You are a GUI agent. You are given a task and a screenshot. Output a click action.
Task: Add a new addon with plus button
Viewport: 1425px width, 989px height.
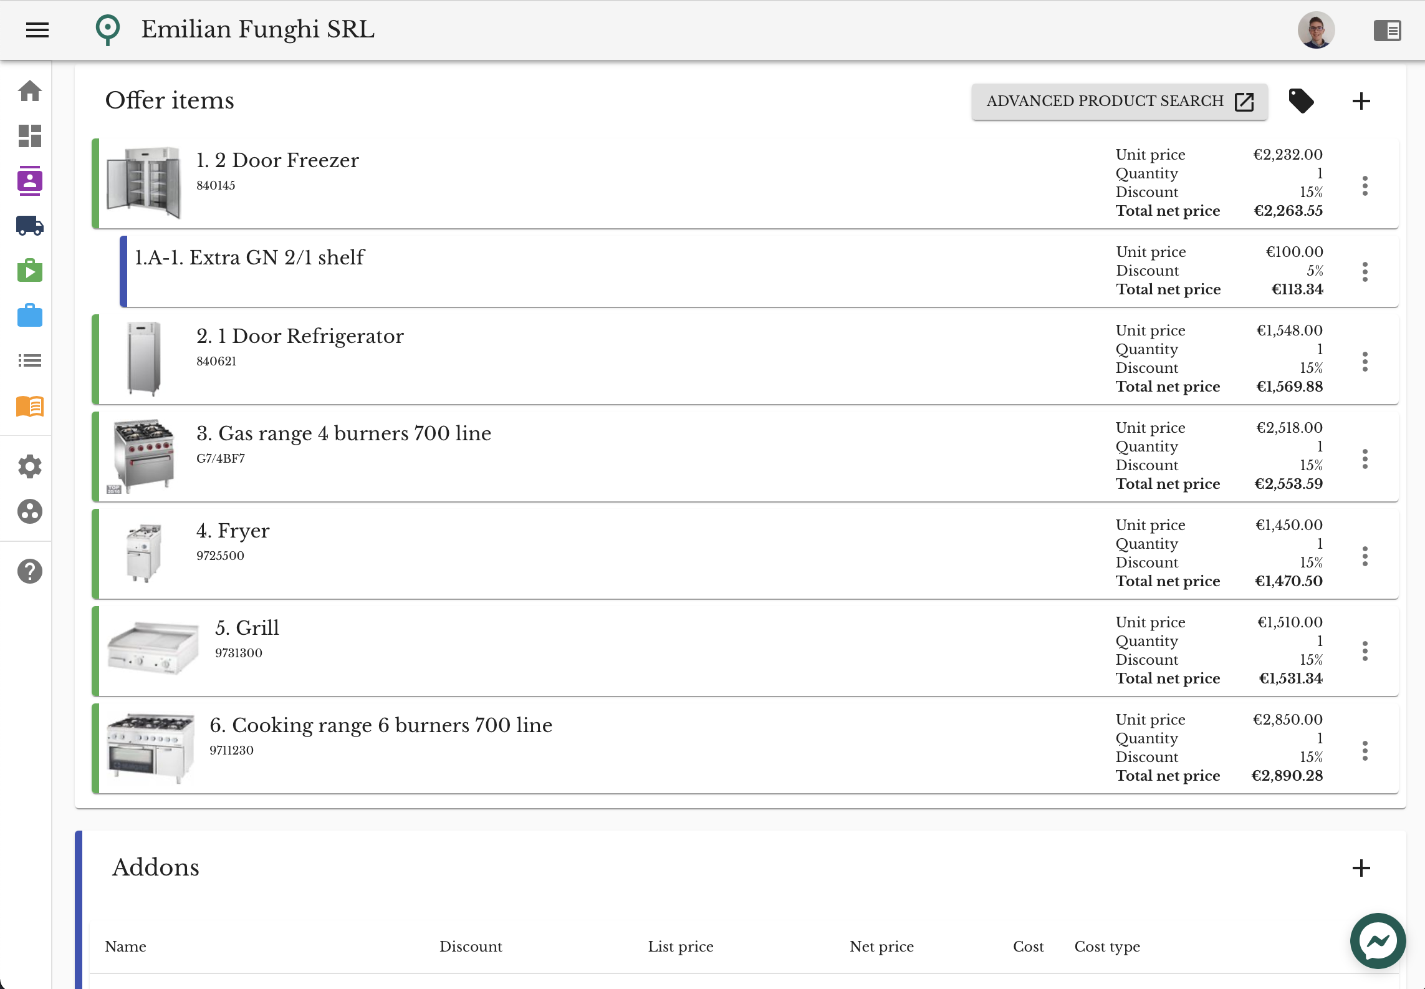pos(1361,868)
